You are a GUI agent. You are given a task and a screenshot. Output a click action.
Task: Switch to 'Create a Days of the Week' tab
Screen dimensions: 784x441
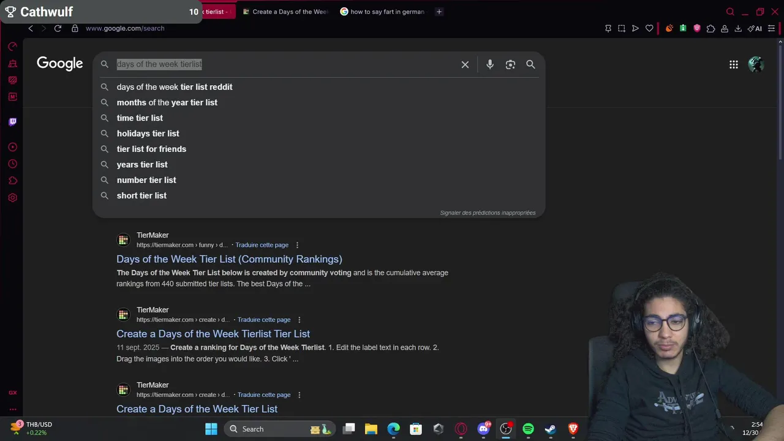tap(285, 12)
